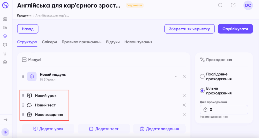259x138 pixels.
Task: Collapse Новий модуль with chevron arrow
Action: coord(176,76)
